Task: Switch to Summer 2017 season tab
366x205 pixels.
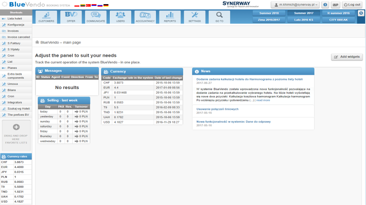Action: [x=303, y=13]
